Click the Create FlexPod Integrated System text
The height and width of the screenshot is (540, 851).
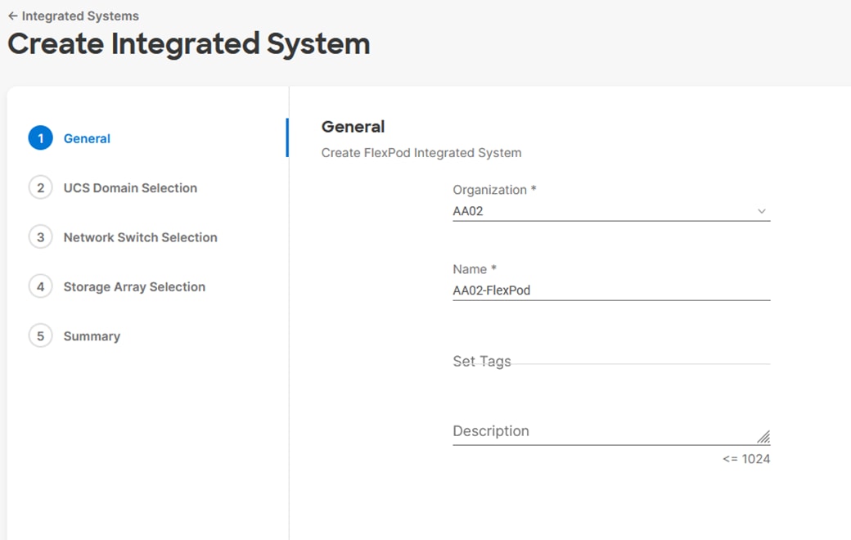421,153
